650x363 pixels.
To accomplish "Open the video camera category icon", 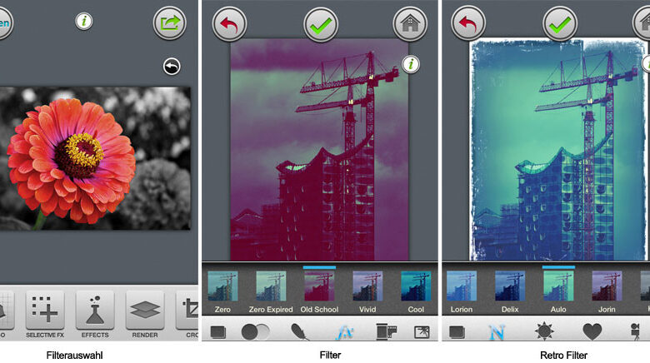I will [x=635, y=332].
